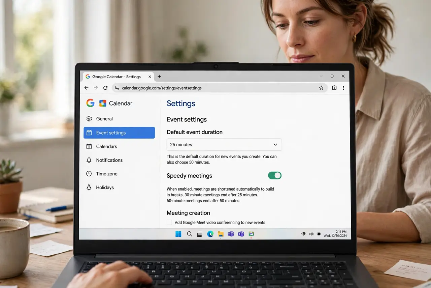Open Task View from the taskbar
The width and height of the screenshot is (431, 288).
[x=200, y=234]
